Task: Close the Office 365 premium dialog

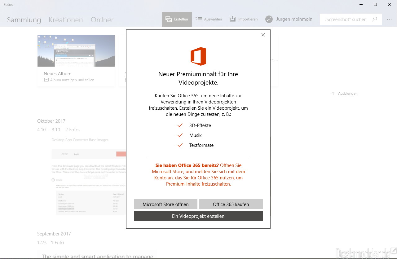Action: click(x=263, y=35)
